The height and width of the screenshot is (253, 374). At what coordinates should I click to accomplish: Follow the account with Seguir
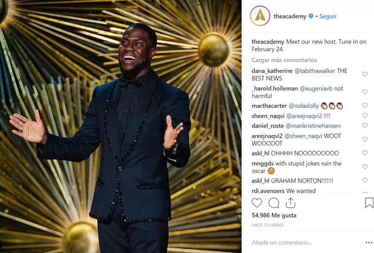point(328,16)
